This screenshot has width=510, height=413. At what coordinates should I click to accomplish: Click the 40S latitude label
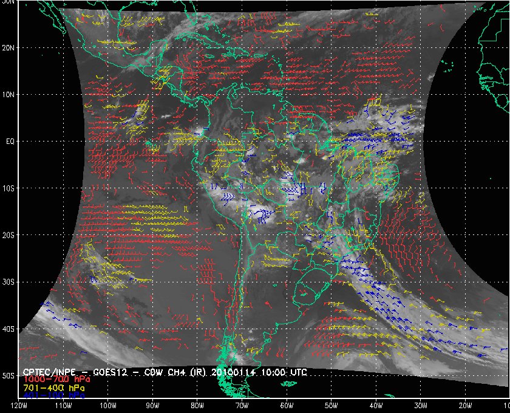pyautogui.click(x=8, y=329)
